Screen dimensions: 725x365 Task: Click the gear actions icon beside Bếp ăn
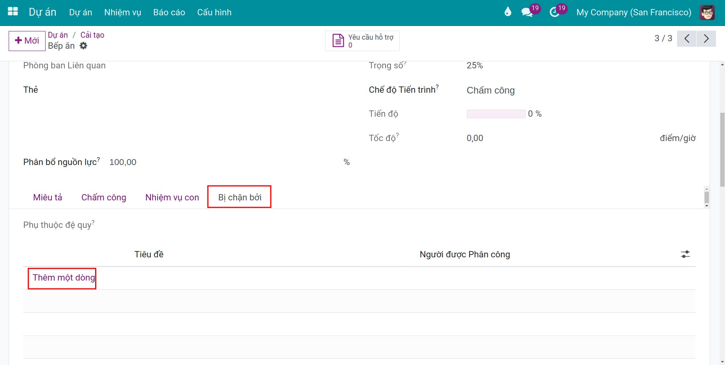tap(83, 46)
